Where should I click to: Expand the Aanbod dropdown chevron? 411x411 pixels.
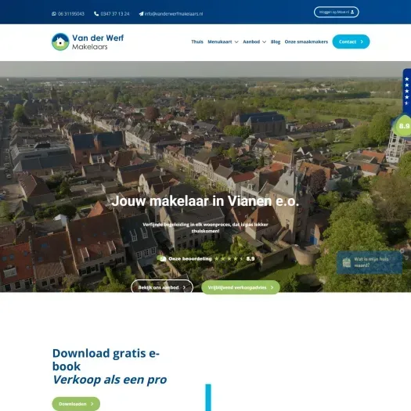tap(265, 42)
